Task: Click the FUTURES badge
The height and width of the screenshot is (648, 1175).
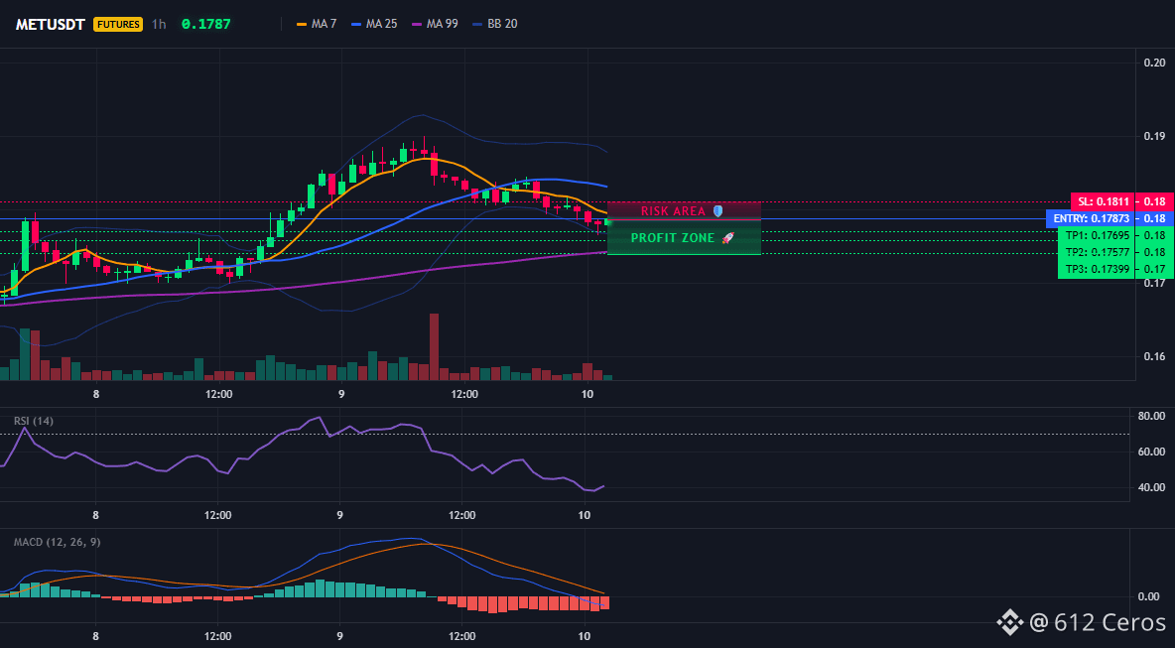Action: [118, 24]
